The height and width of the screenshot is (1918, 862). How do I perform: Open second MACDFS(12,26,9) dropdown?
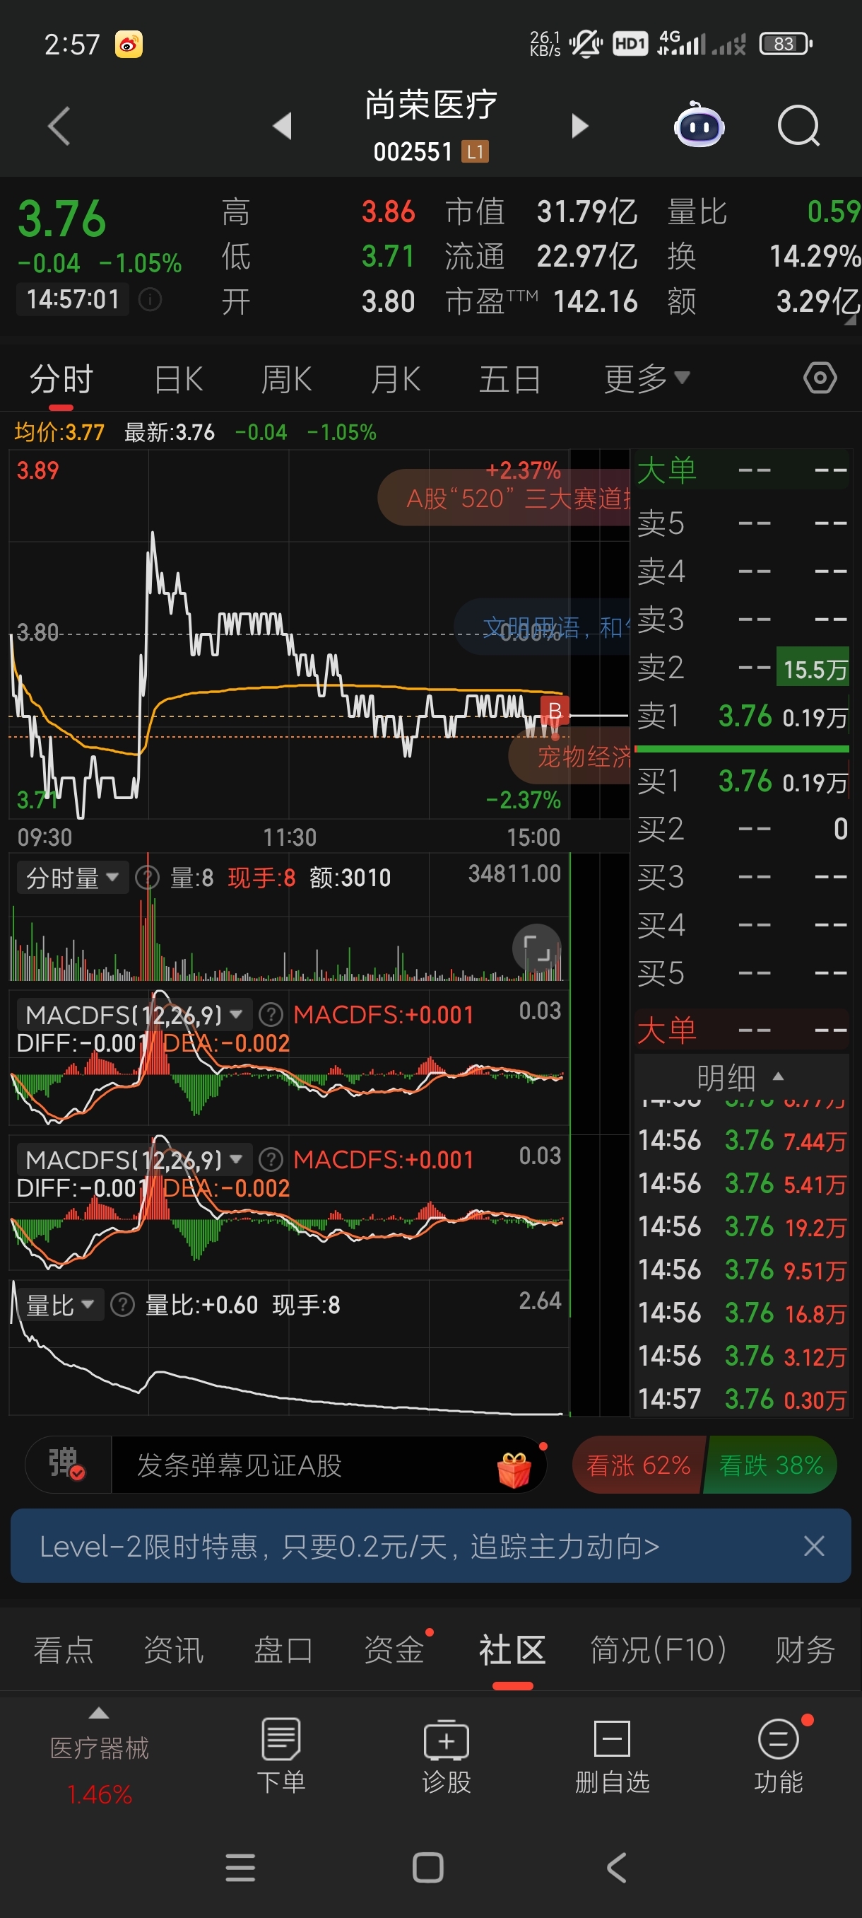(x=135, y=1159)
